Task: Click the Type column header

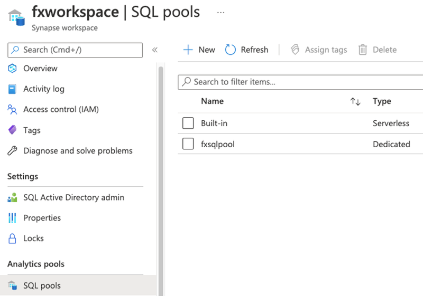Action: point(382,101)
